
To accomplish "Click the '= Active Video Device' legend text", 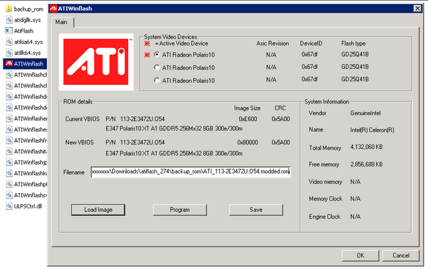I will [x=181, y=43].
